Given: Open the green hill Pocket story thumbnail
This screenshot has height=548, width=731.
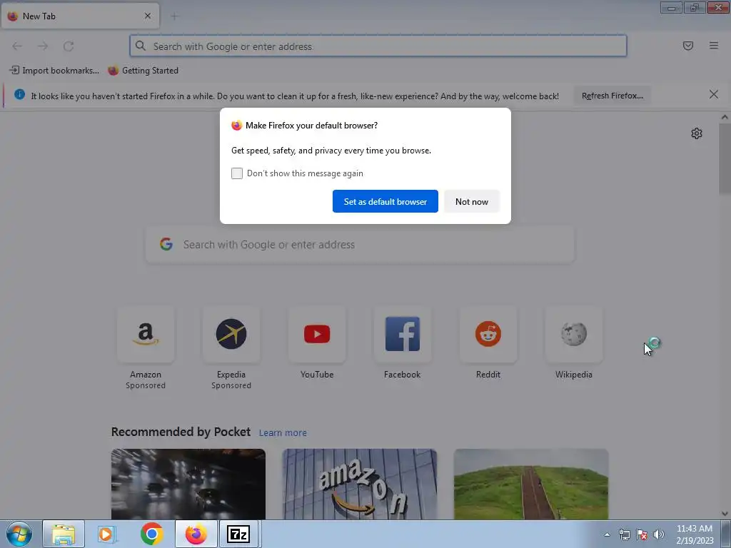Looking at the screenshot, I should pyautogui.click(x=531, y=484).
